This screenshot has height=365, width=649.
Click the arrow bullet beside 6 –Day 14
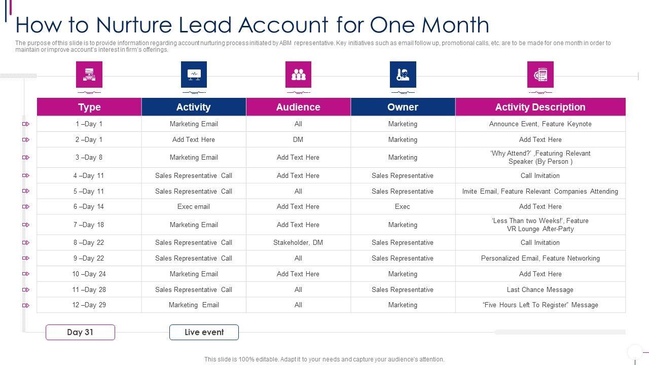point(26,207)
